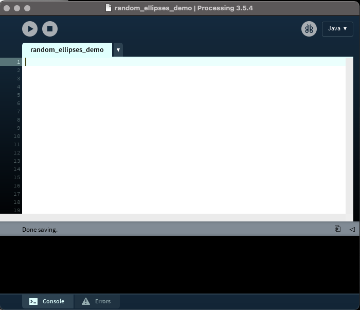Open the tab options arrow menu

coord(118,49)
